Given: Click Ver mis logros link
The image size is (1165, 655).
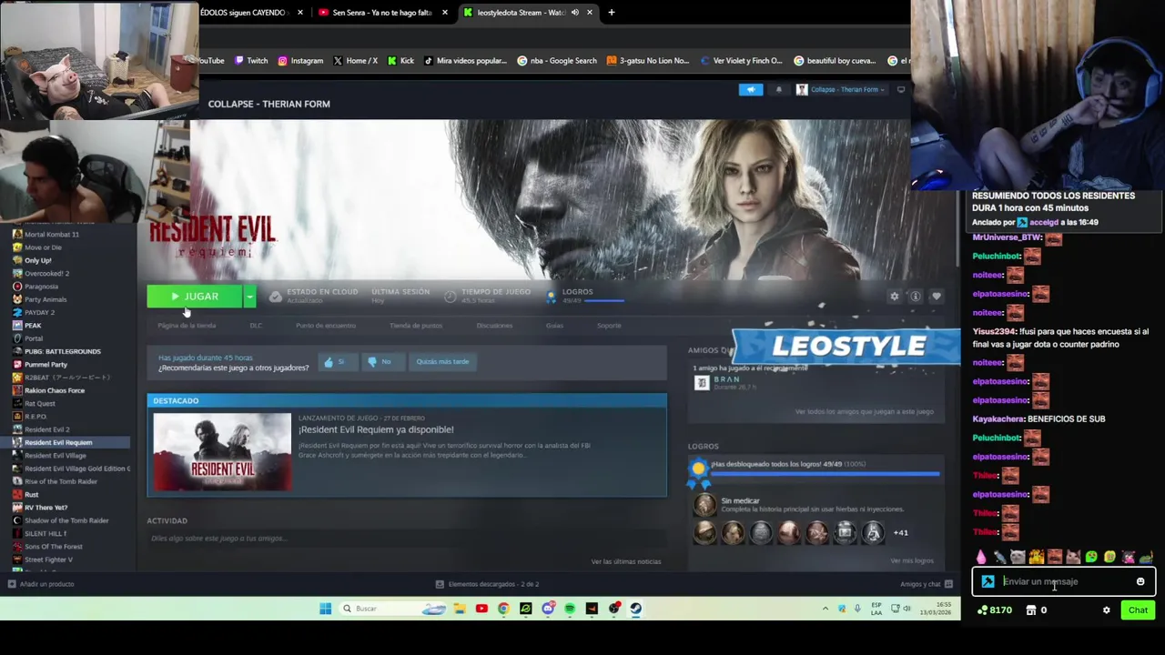Looking at the screenshot, I should coord(912,561).
